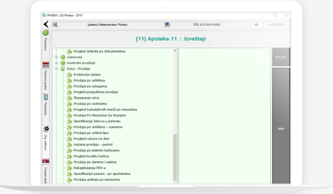The width and height of the screenshot is (333, 194).
Task: Open the Preduzeće sidebar icon
Action: [x=46, y=97]
